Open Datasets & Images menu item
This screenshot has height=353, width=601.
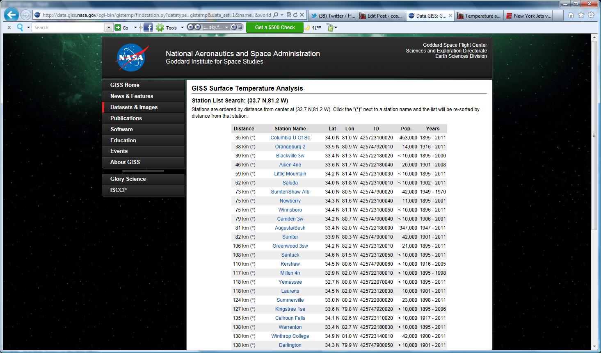click(134, 107)
